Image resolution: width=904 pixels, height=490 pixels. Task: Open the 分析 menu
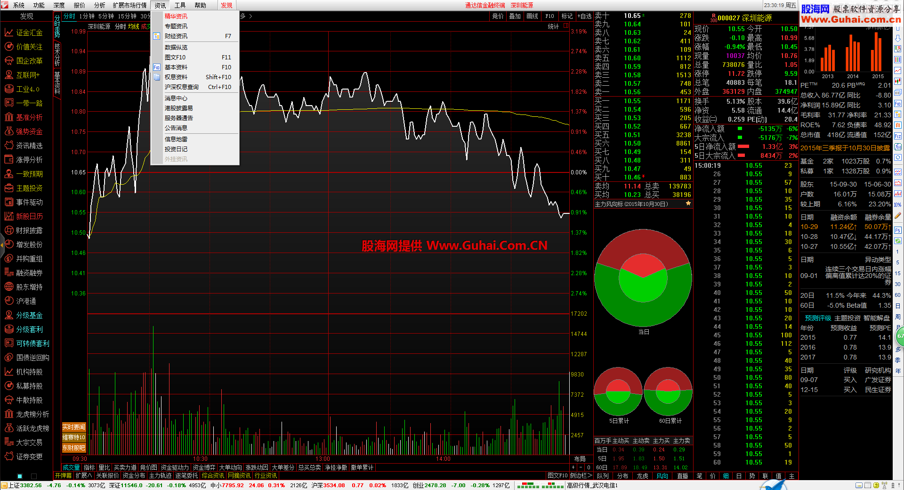coord(99,5)
